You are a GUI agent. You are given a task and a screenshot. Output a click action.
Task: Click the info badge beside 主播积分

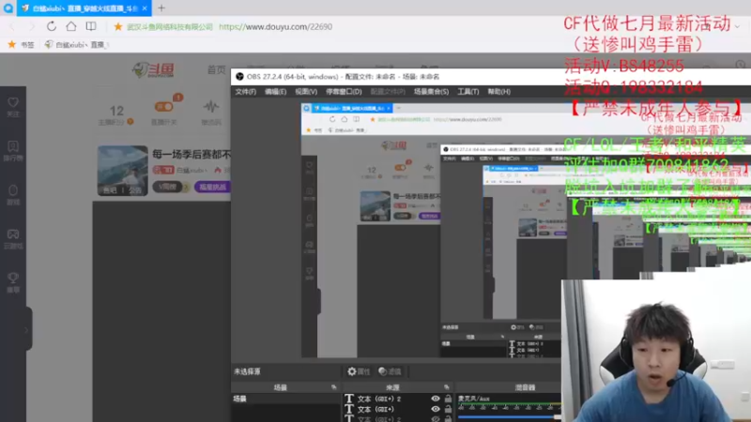[130, 122]
